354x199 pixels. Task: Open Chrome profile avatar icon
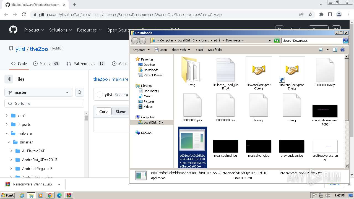[339, 14]
